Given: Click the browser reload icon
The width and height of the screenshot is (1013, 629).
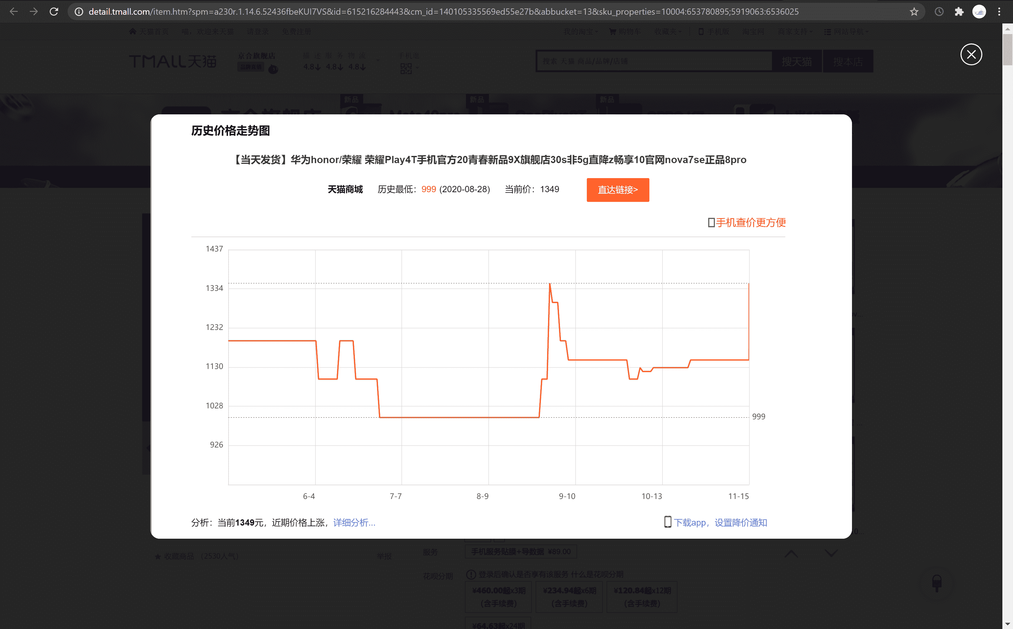Looking at the screenshot, I should pos(54,12).
